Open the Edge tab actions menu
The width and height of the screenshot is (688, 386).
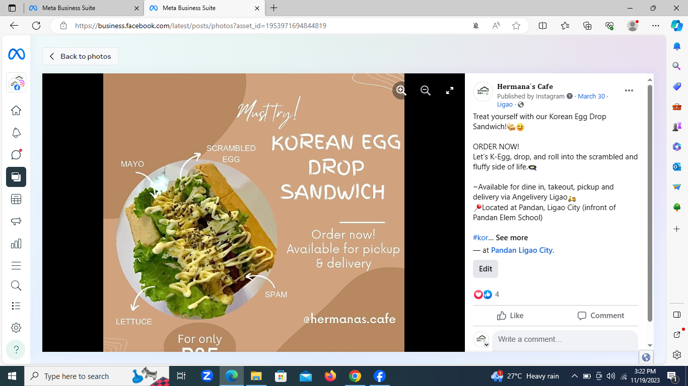pos(12,8)
